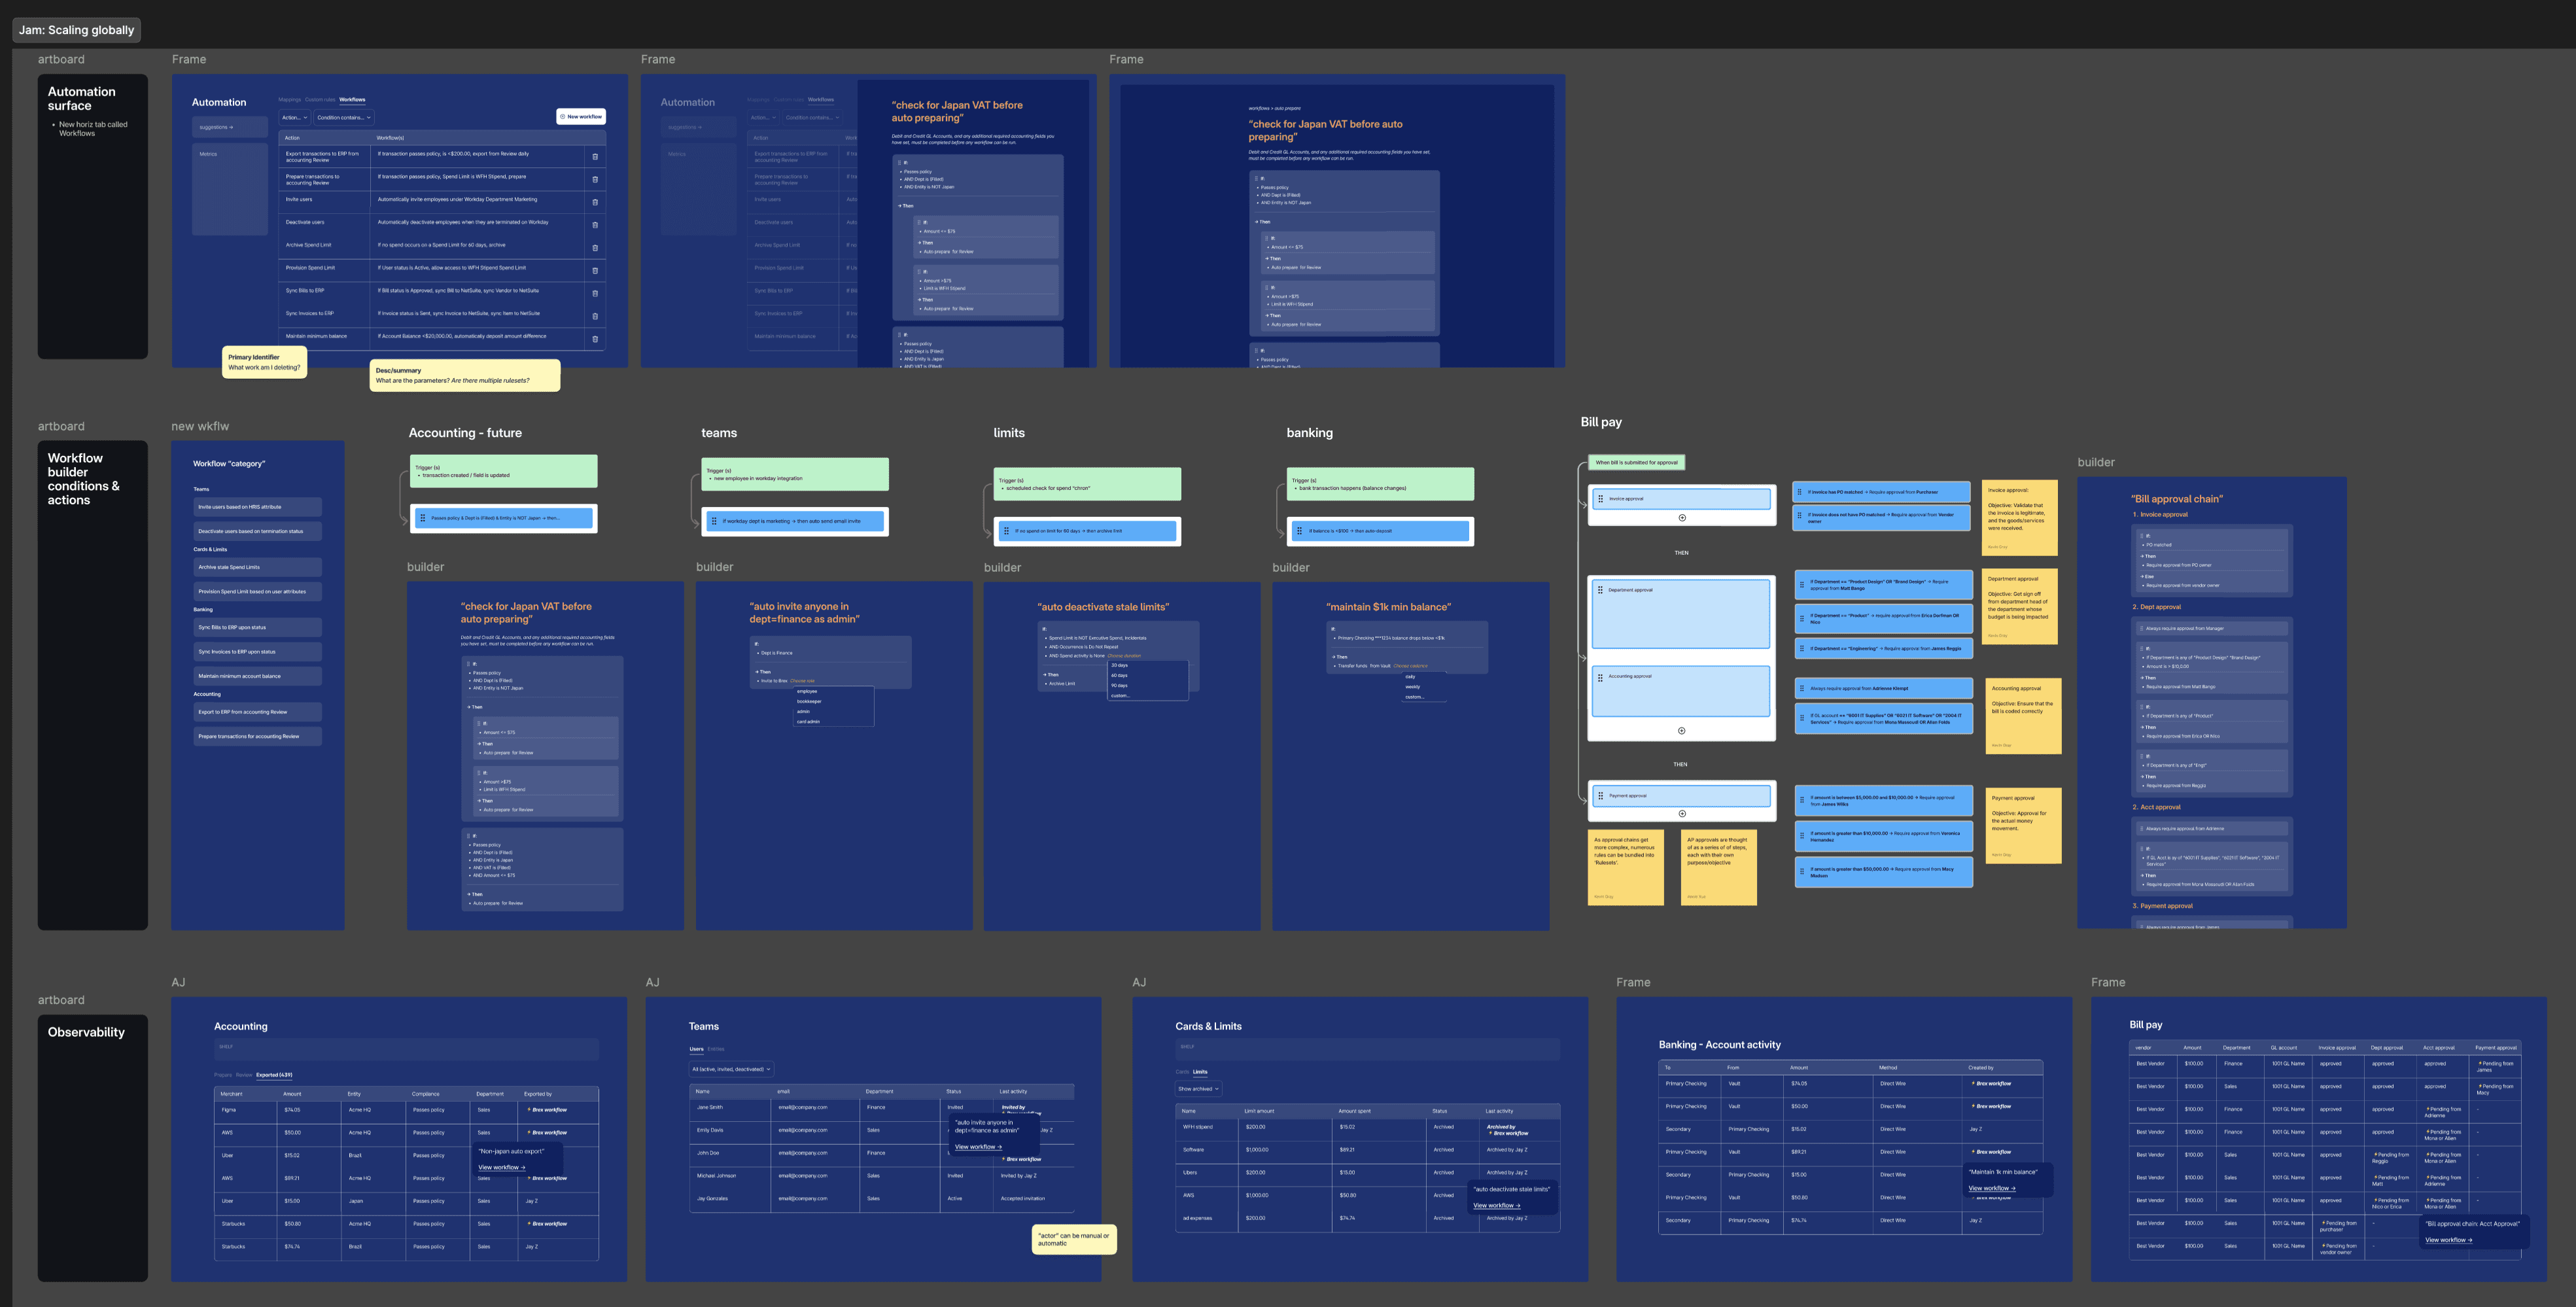
Task: Click drag handle on Department approval card
Action: tap(1600, 590)
